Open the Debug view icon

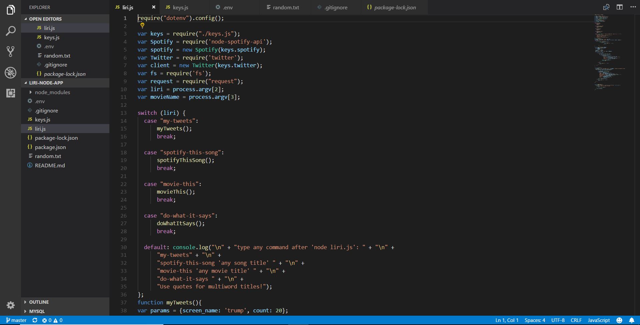11,72
